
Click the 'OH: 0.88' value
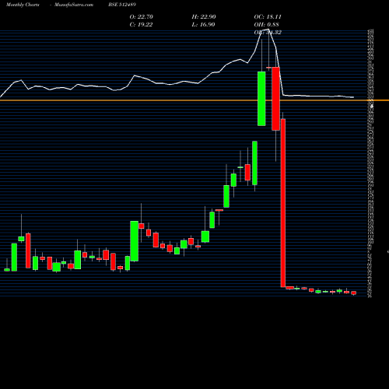[x=267, y=24]
